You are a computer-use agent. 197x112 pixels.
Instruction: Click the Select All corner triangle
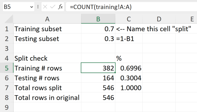point(9,19)
